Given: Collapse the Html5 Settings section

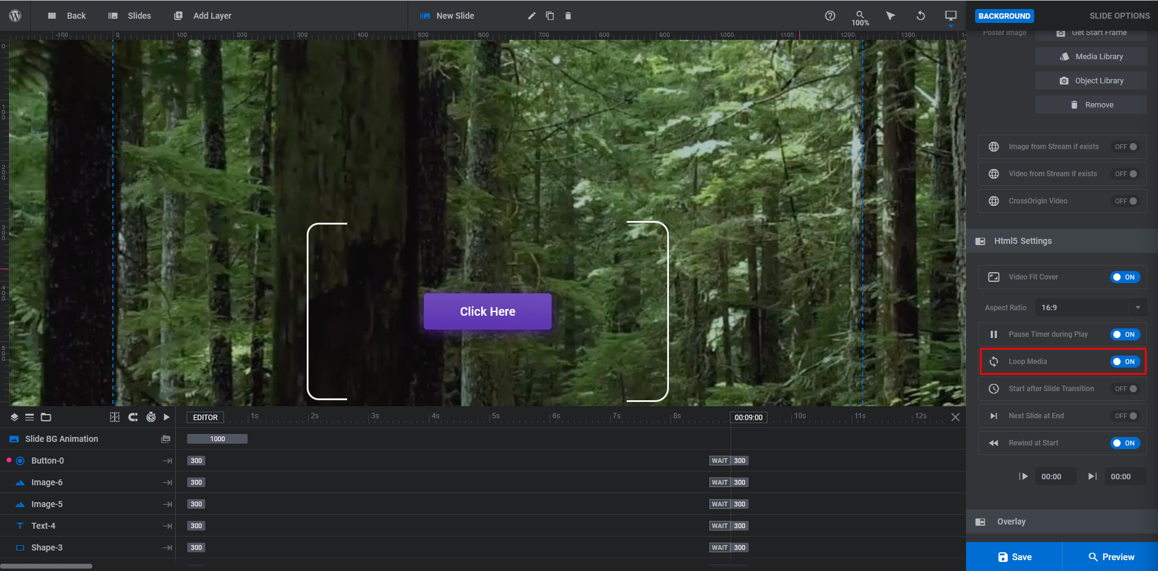Looking at the screenshot, I should [x=1062, y=241].
